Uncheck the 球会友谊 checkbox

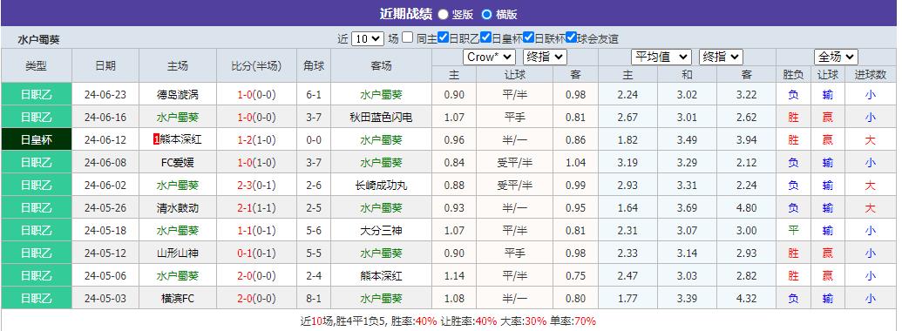tap(571, 38)
